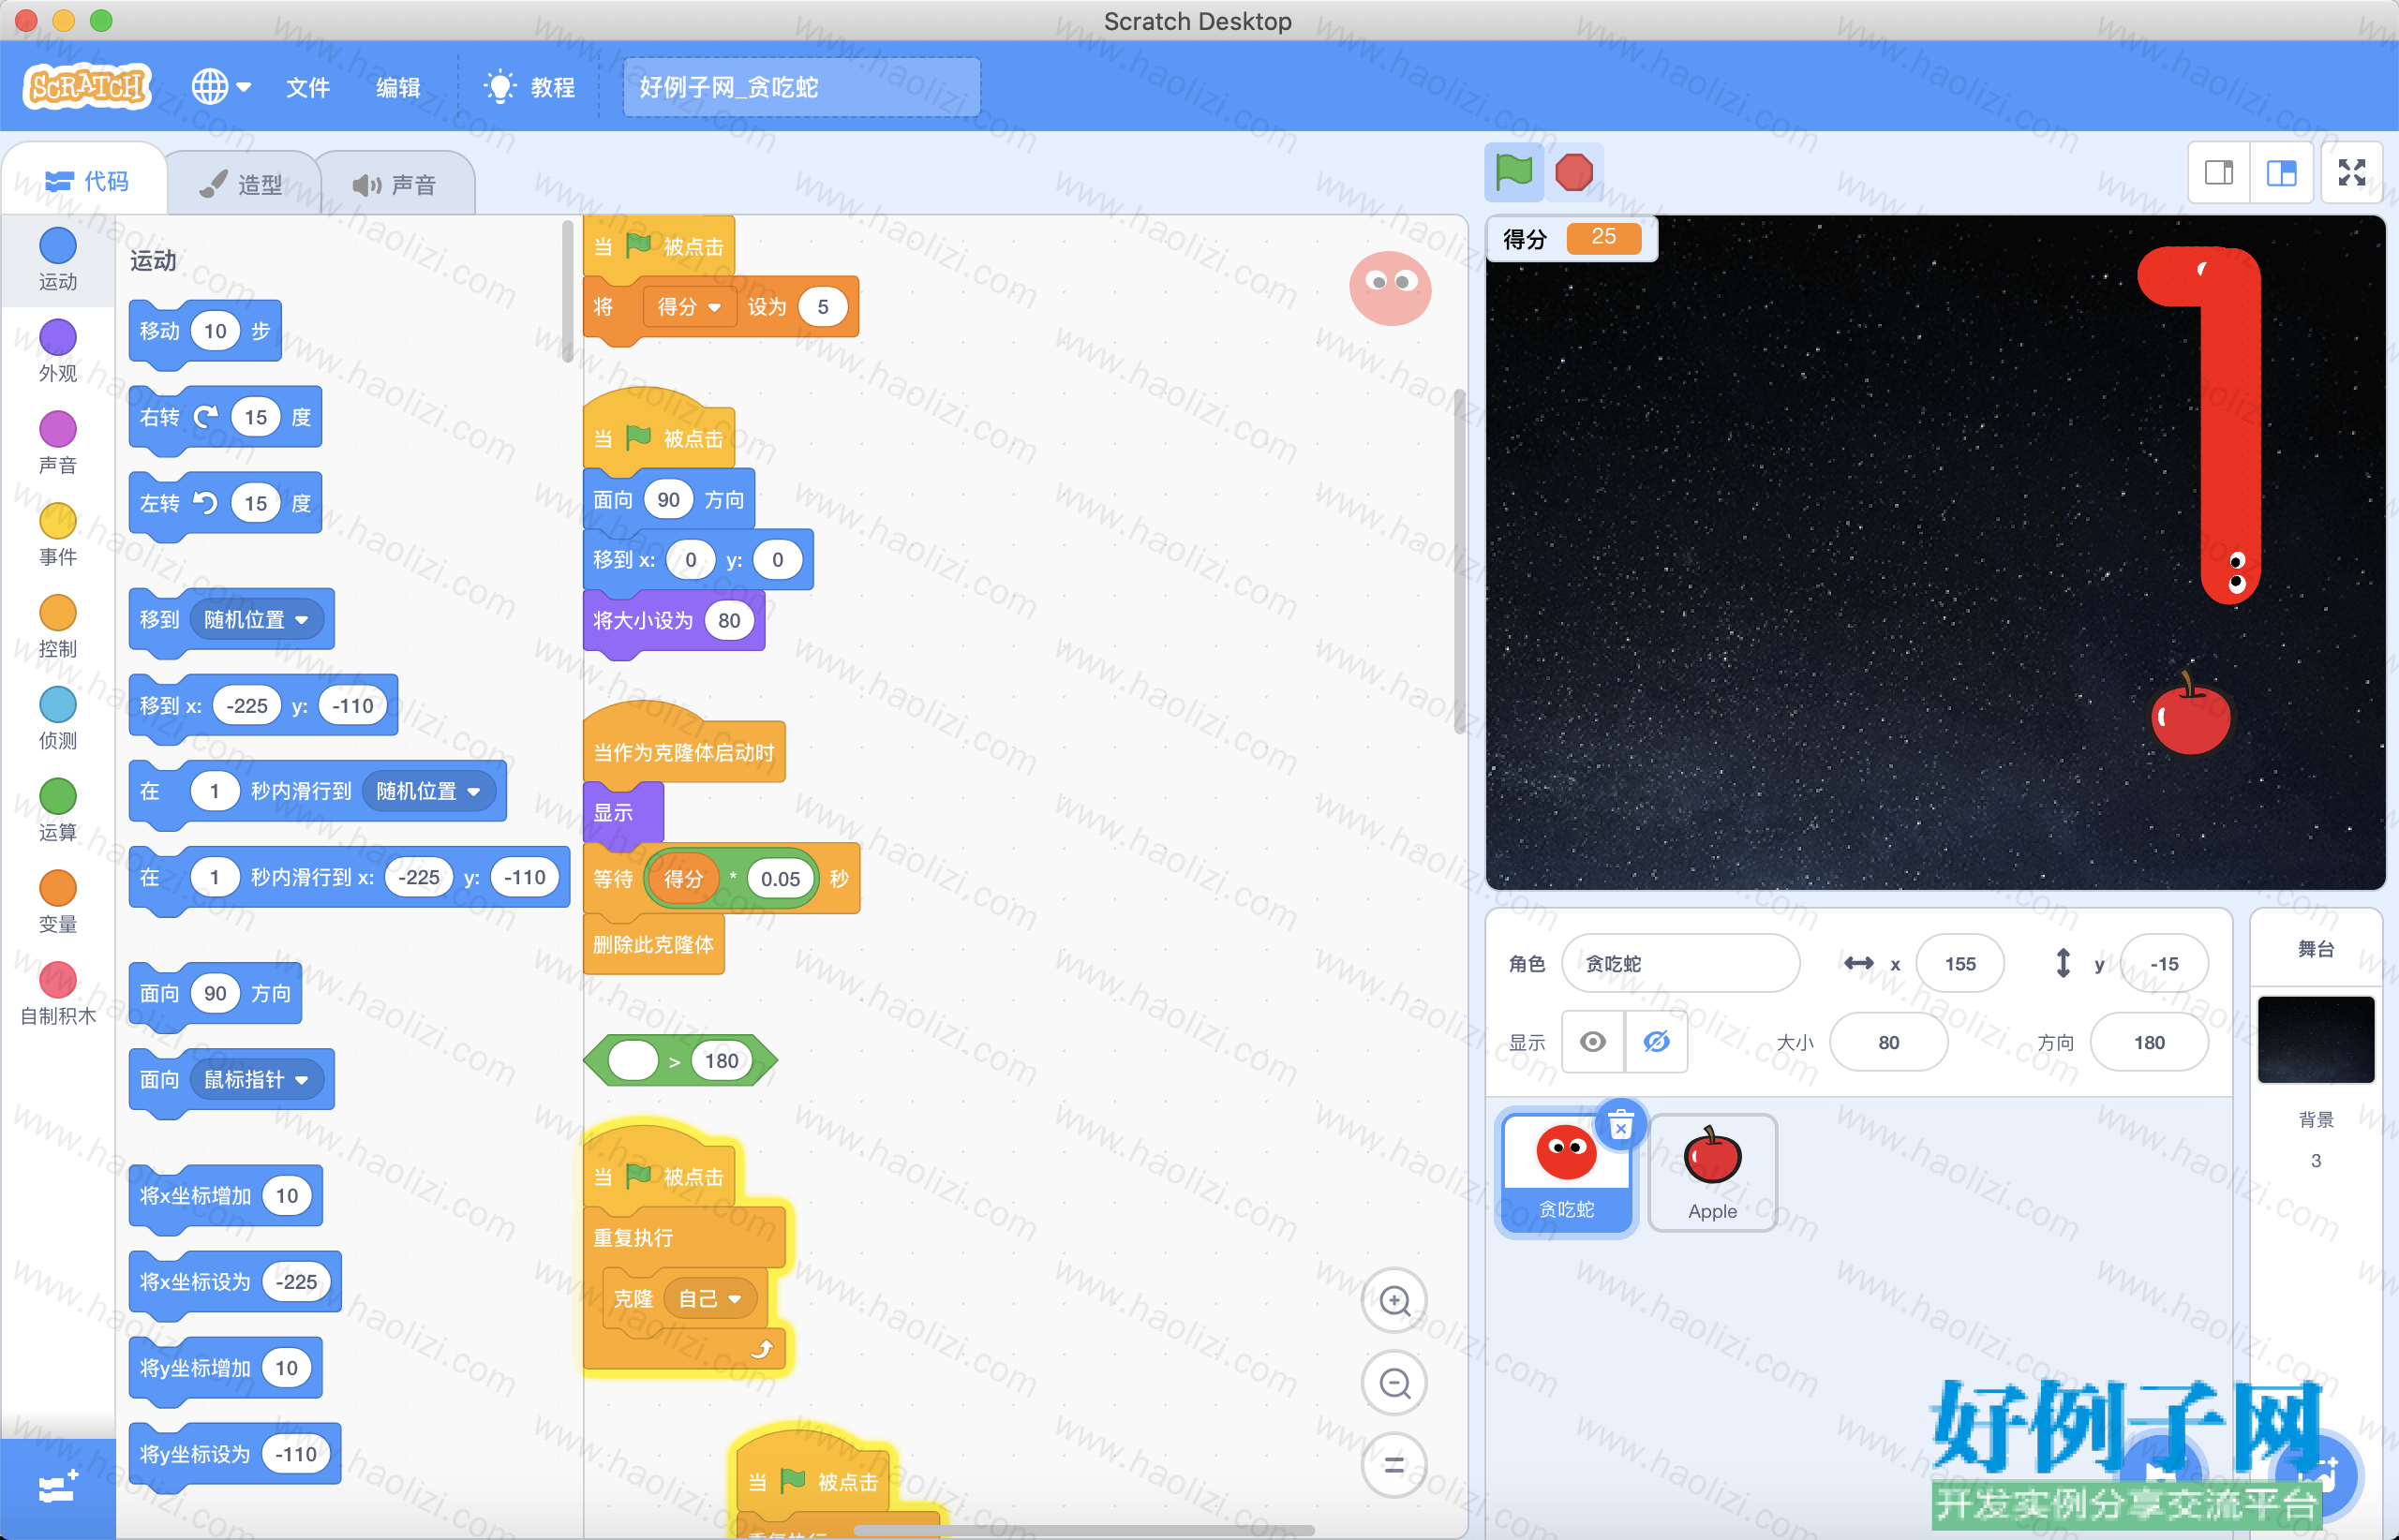Click the 将y坐标设为 -110 block
2399x1540 pixels.
[x=235, y=1454]
